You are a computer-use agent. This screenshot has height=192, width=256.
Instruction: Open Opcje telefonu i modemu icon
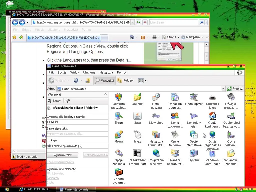tap(231, 138)
